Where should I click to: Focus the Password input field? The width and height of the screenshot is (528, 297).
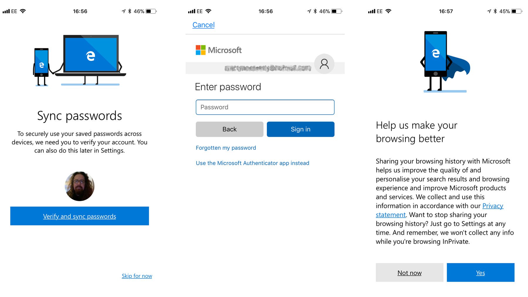click(265, 107)
